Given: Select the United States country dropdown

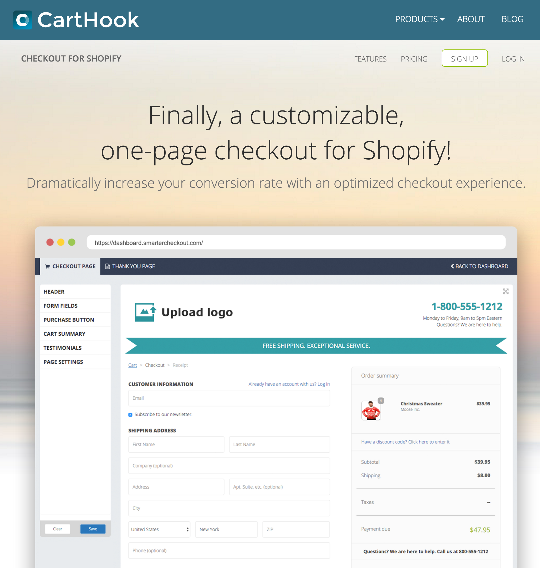Looking at the screenshot, I should point(159,529).
